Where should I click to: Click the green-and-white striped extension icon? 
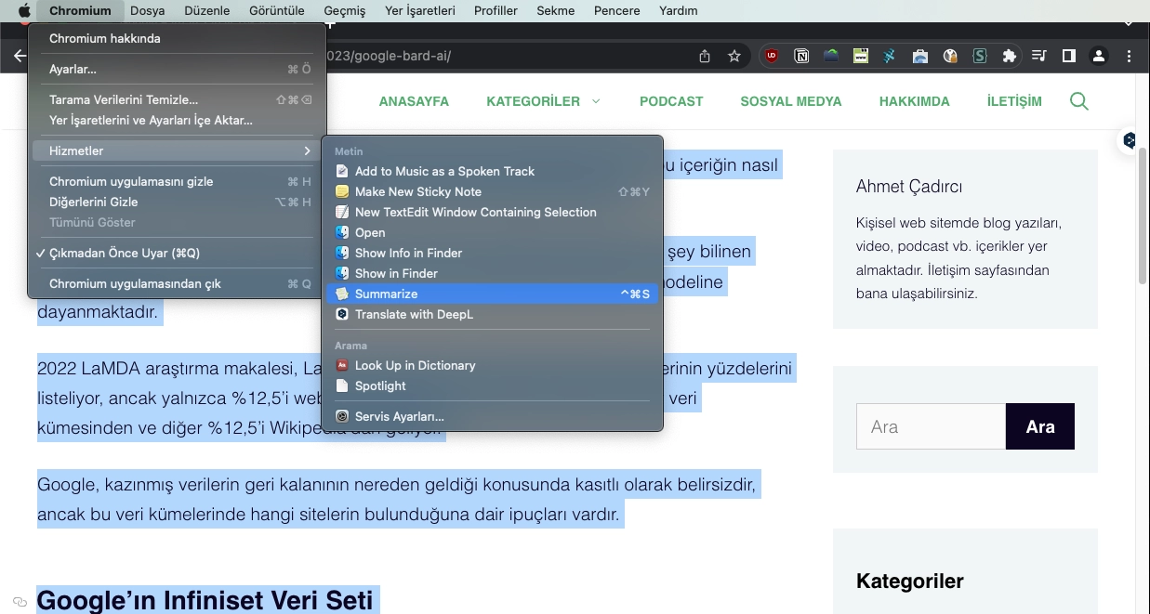[x=861, y=56]
